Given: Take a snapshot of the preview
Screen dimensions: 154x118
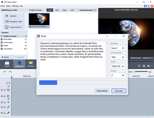Looking at the screenshot, I should (x=144, y=66).
